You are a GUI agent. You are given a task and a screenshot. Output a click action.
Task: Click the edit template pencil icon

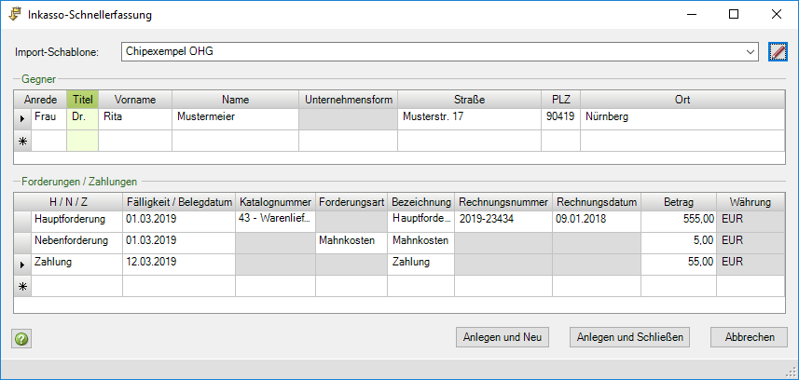click(x=778, y=51)
